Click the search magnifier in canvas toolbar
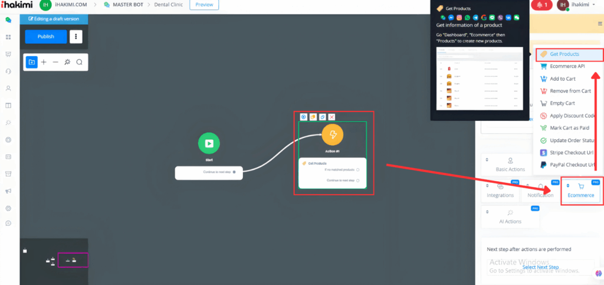Viewport: 604px width, 285px height. pos(79,62)
